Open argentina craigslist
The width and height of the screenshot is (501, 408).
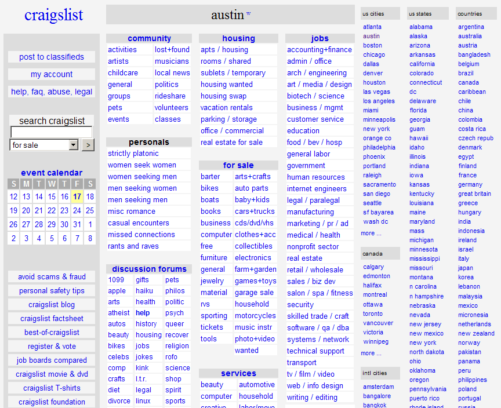(471, 27)
